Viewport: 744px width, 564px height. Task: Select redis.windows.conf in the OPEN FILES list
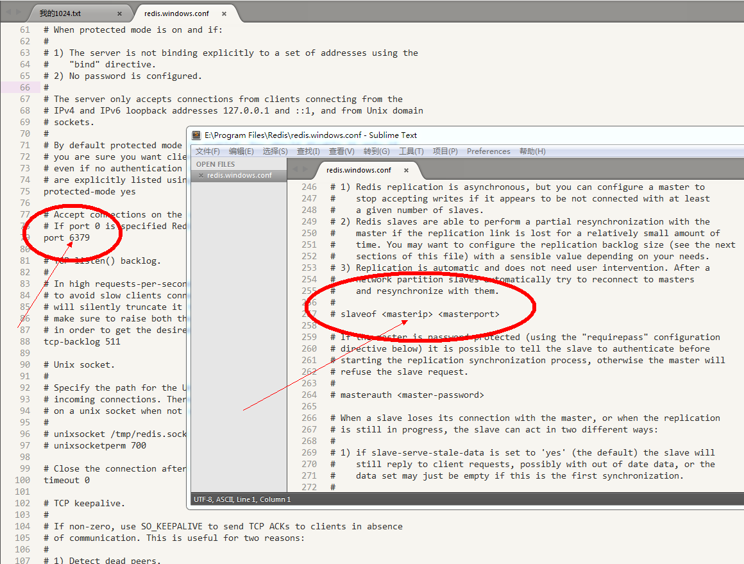[239, 175]
